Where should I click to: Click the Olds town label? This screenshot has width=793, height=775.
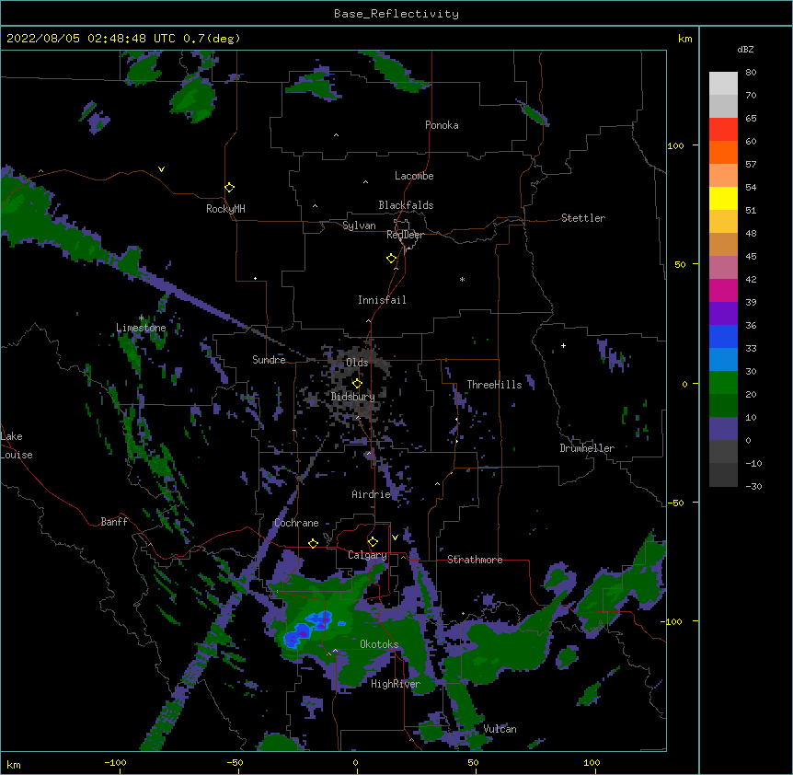[x=357, y=363]
